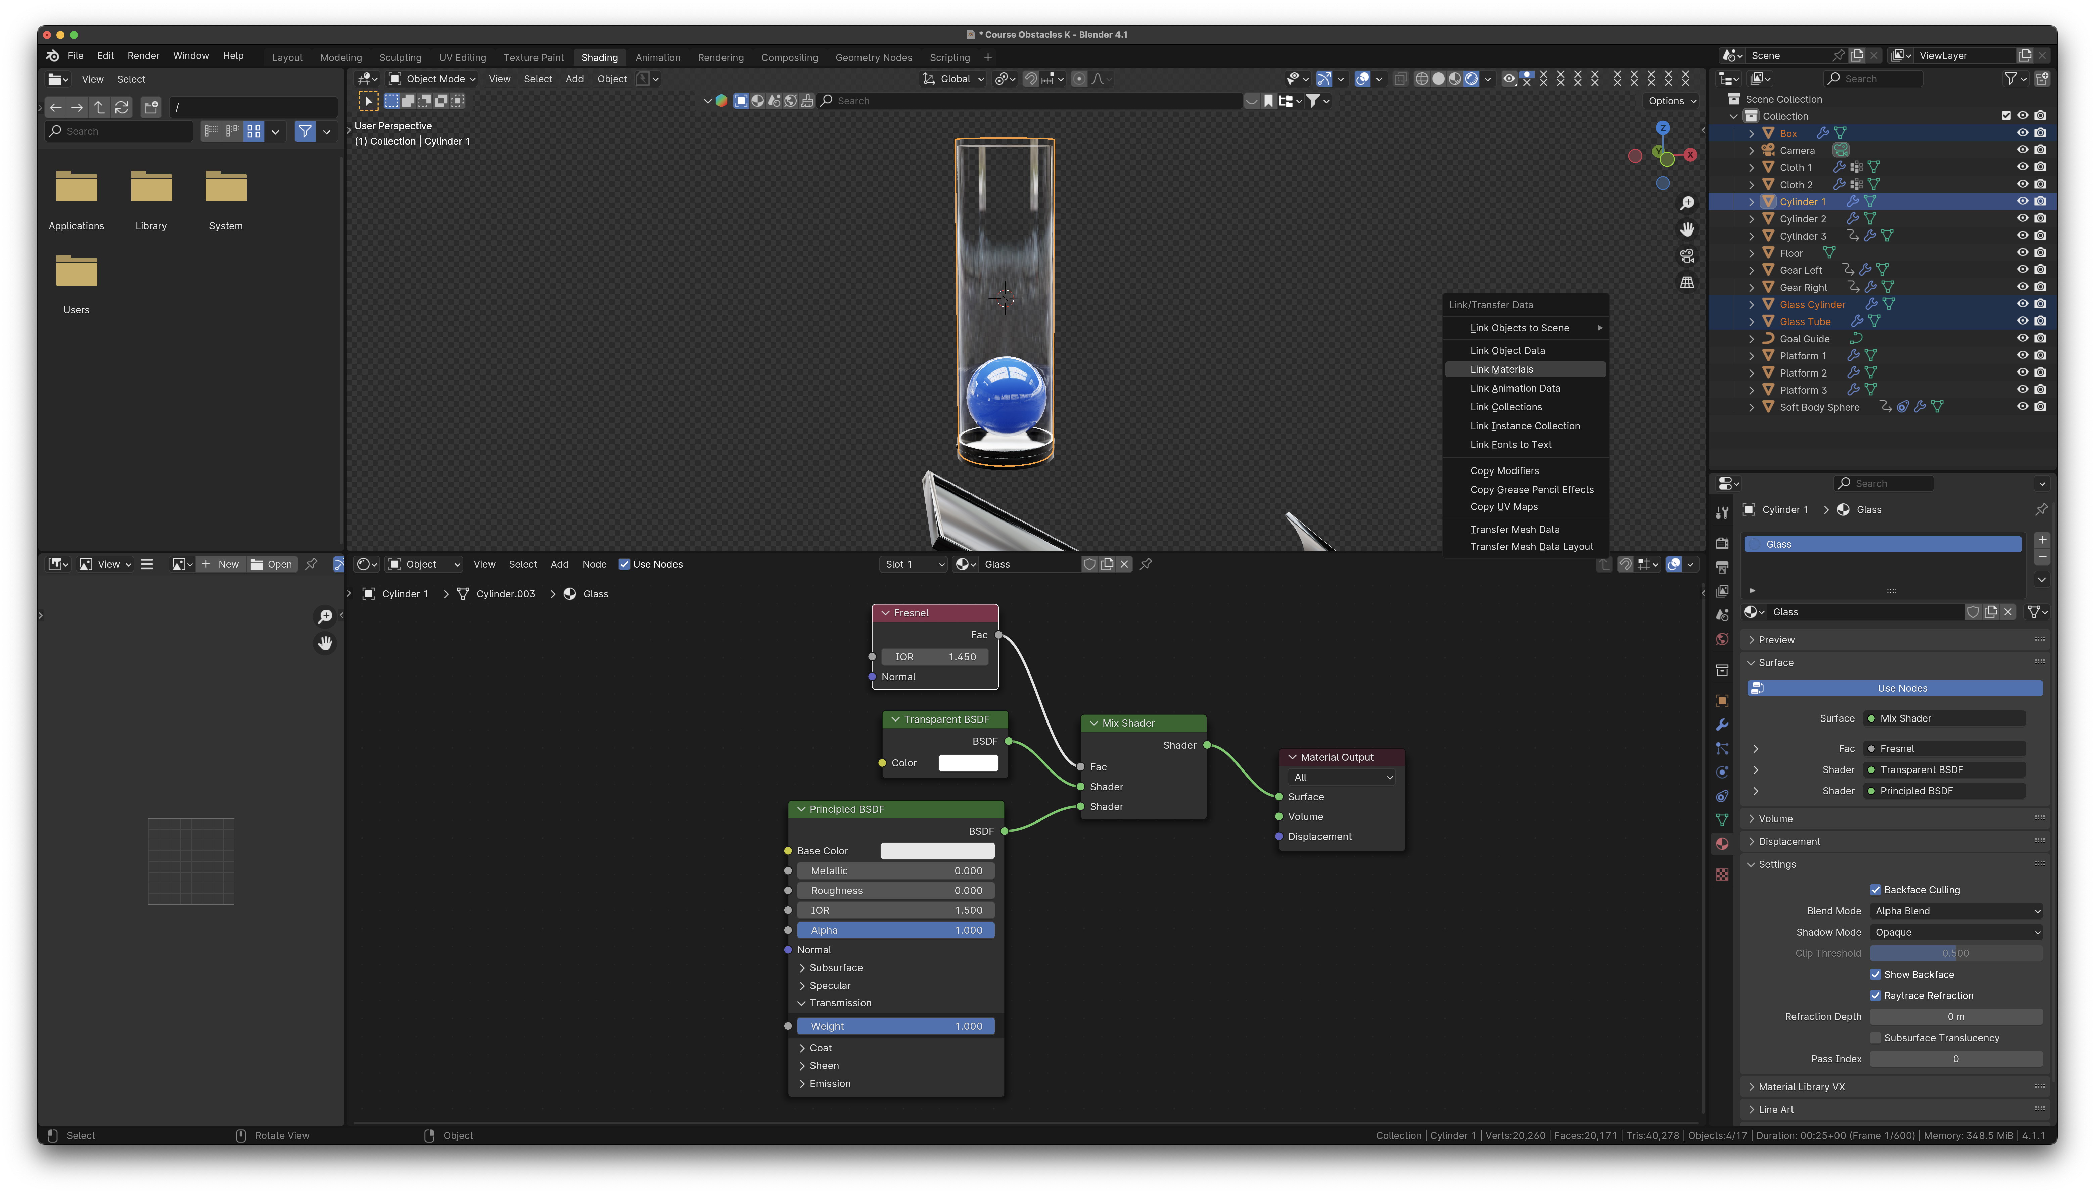The height and width of the screenshot is (1194, 2095).
Task: Toggle Collection exclude checkbox in outliner
Action: click(2006, 116)
